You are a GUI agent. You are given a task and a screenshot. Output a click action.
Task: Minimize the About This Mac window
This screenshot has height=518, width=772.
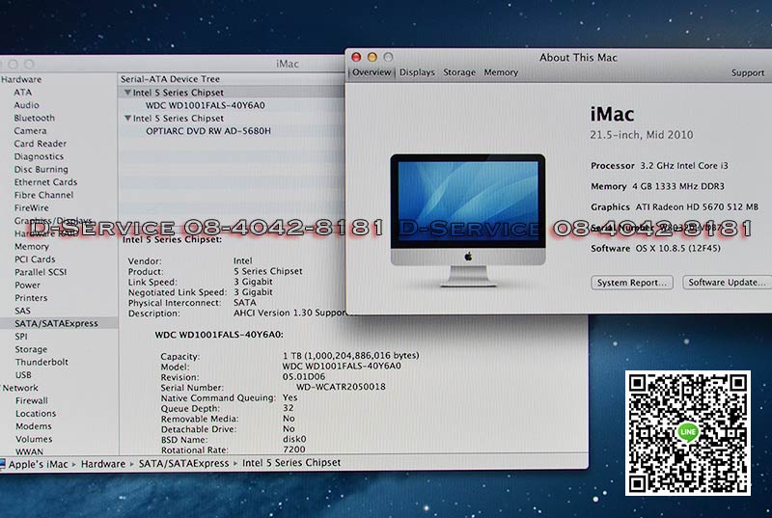372,57
